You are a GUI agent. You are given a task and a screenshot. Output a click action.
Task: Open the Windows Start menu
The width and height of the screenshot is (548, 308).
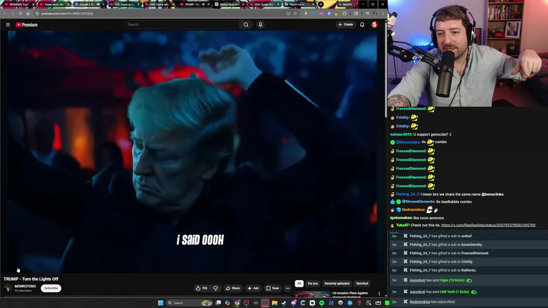click(x=161, y=303)
